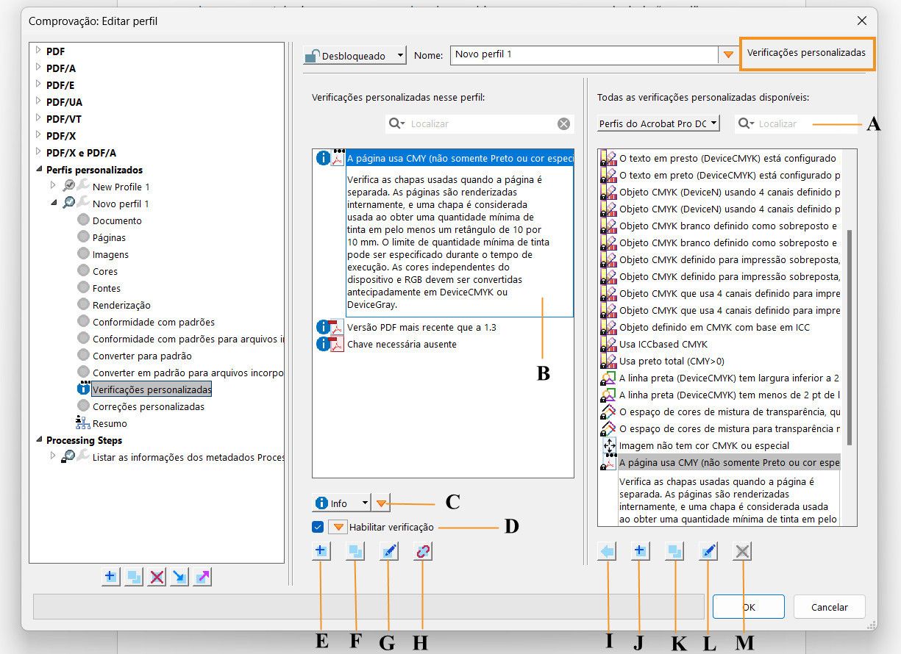This screenshot has width=901, height=654.
Task: Toggle the Habilitar verificação checkbox
Action: coord(318,527)
